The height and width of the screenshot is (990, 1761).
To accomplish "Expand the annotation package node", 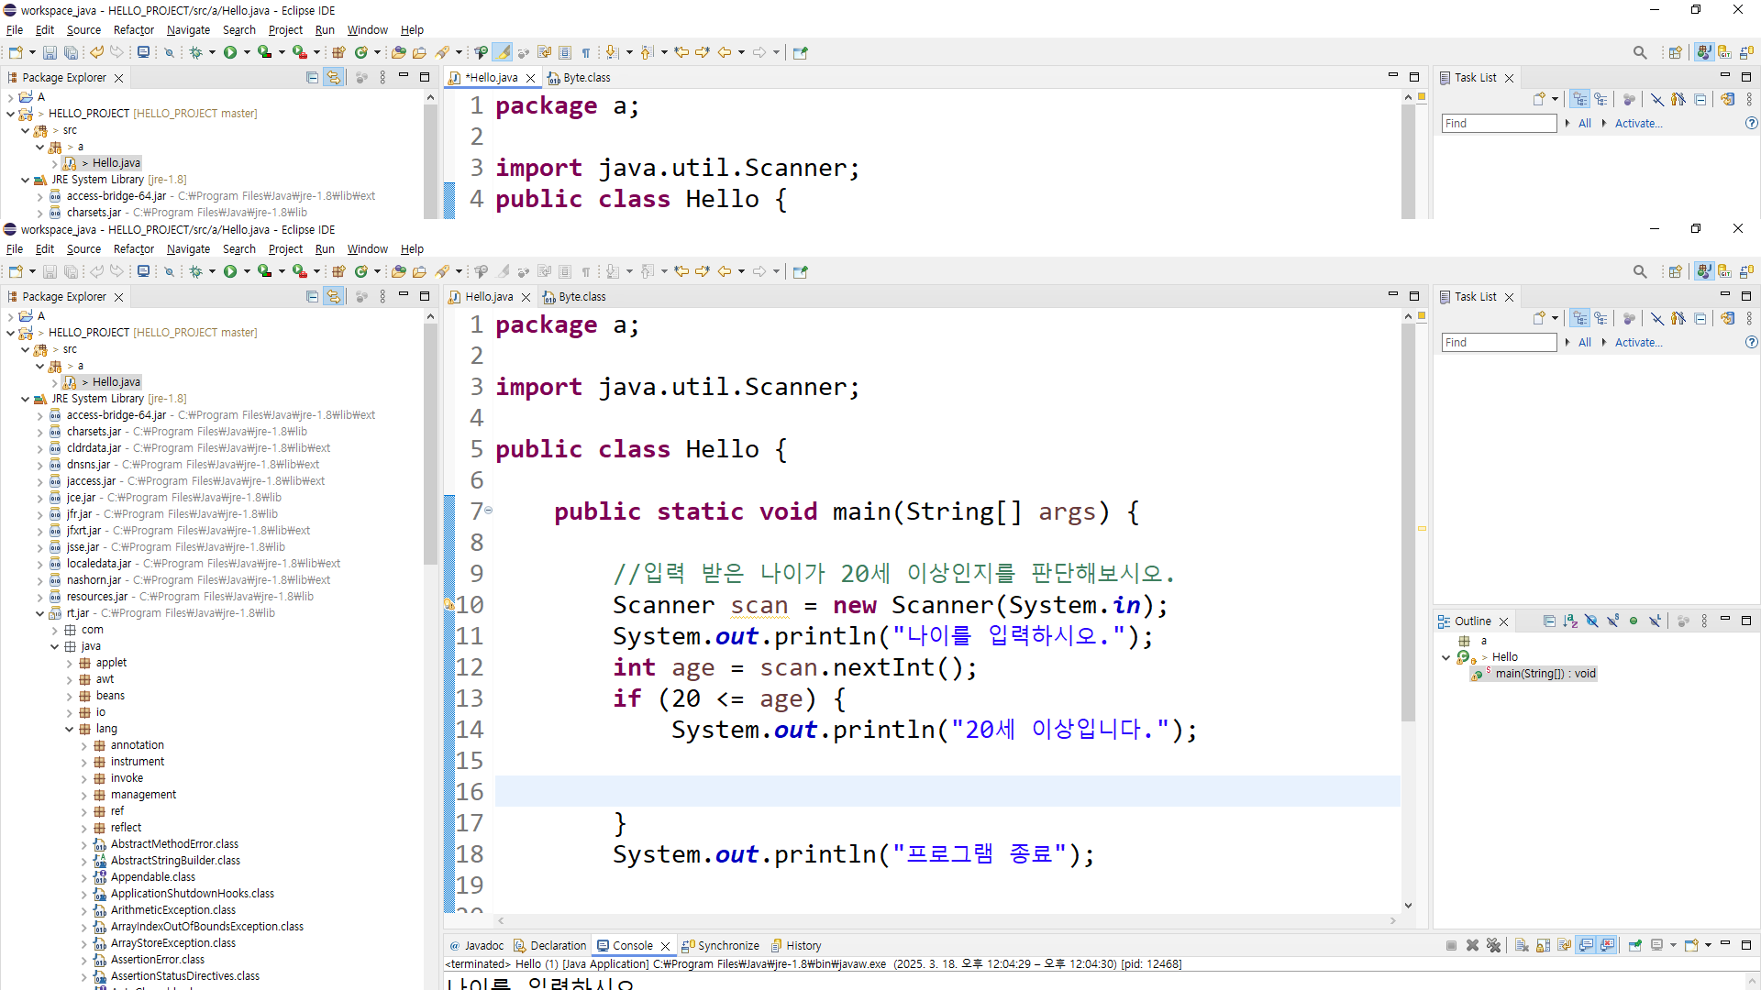I will [x=83, y=745].
